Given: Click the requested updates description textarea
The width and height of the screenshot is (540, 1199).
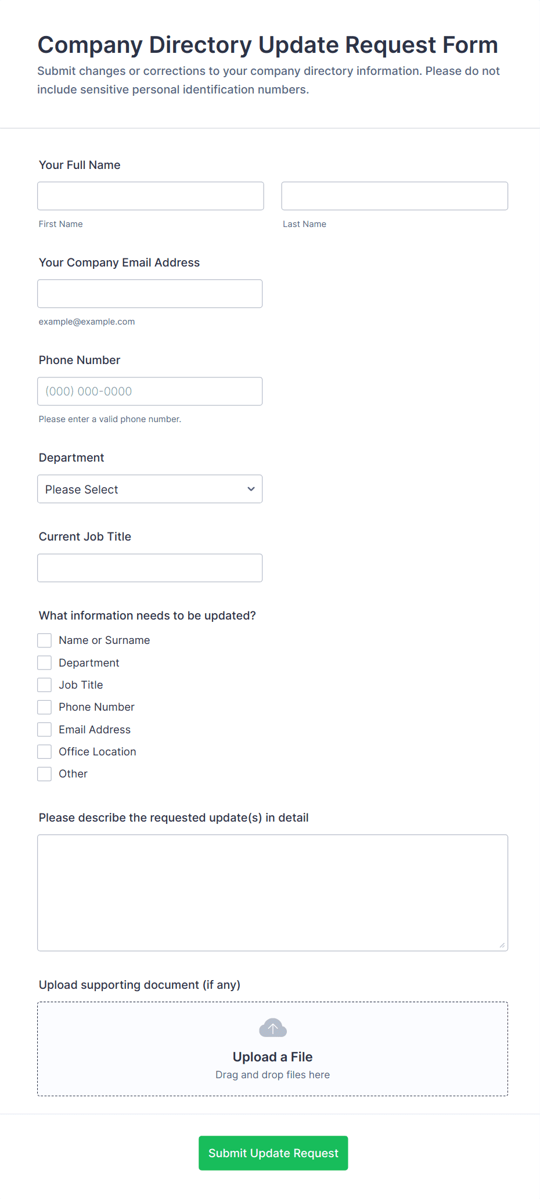Looking at the screenshot, I should pos(272,892).
